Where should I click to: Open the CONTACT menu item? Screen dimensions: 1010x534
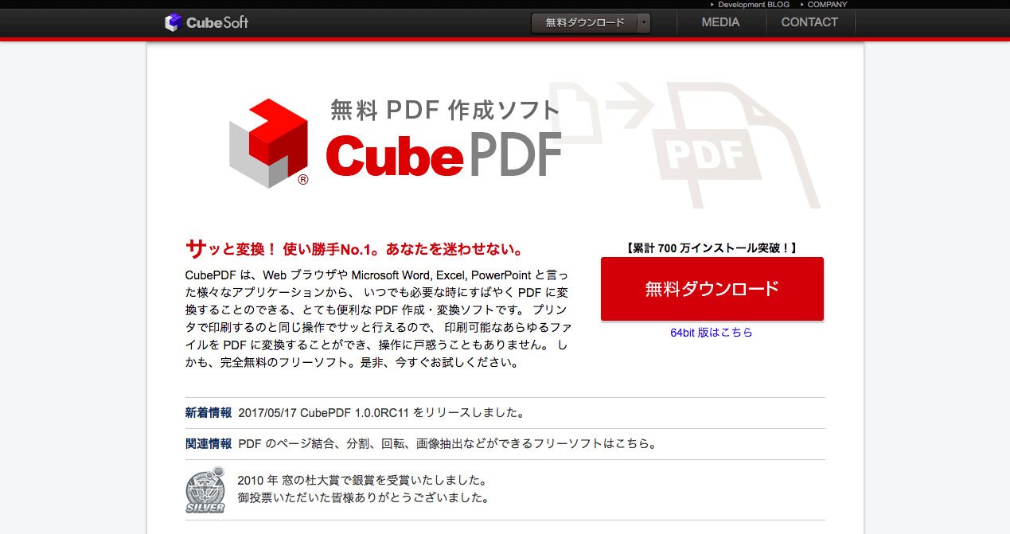[x=809, y=22]
